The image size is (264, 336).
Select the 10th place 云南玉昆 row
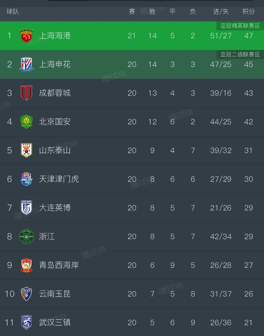pyautogui.click(x=132, y=294)
